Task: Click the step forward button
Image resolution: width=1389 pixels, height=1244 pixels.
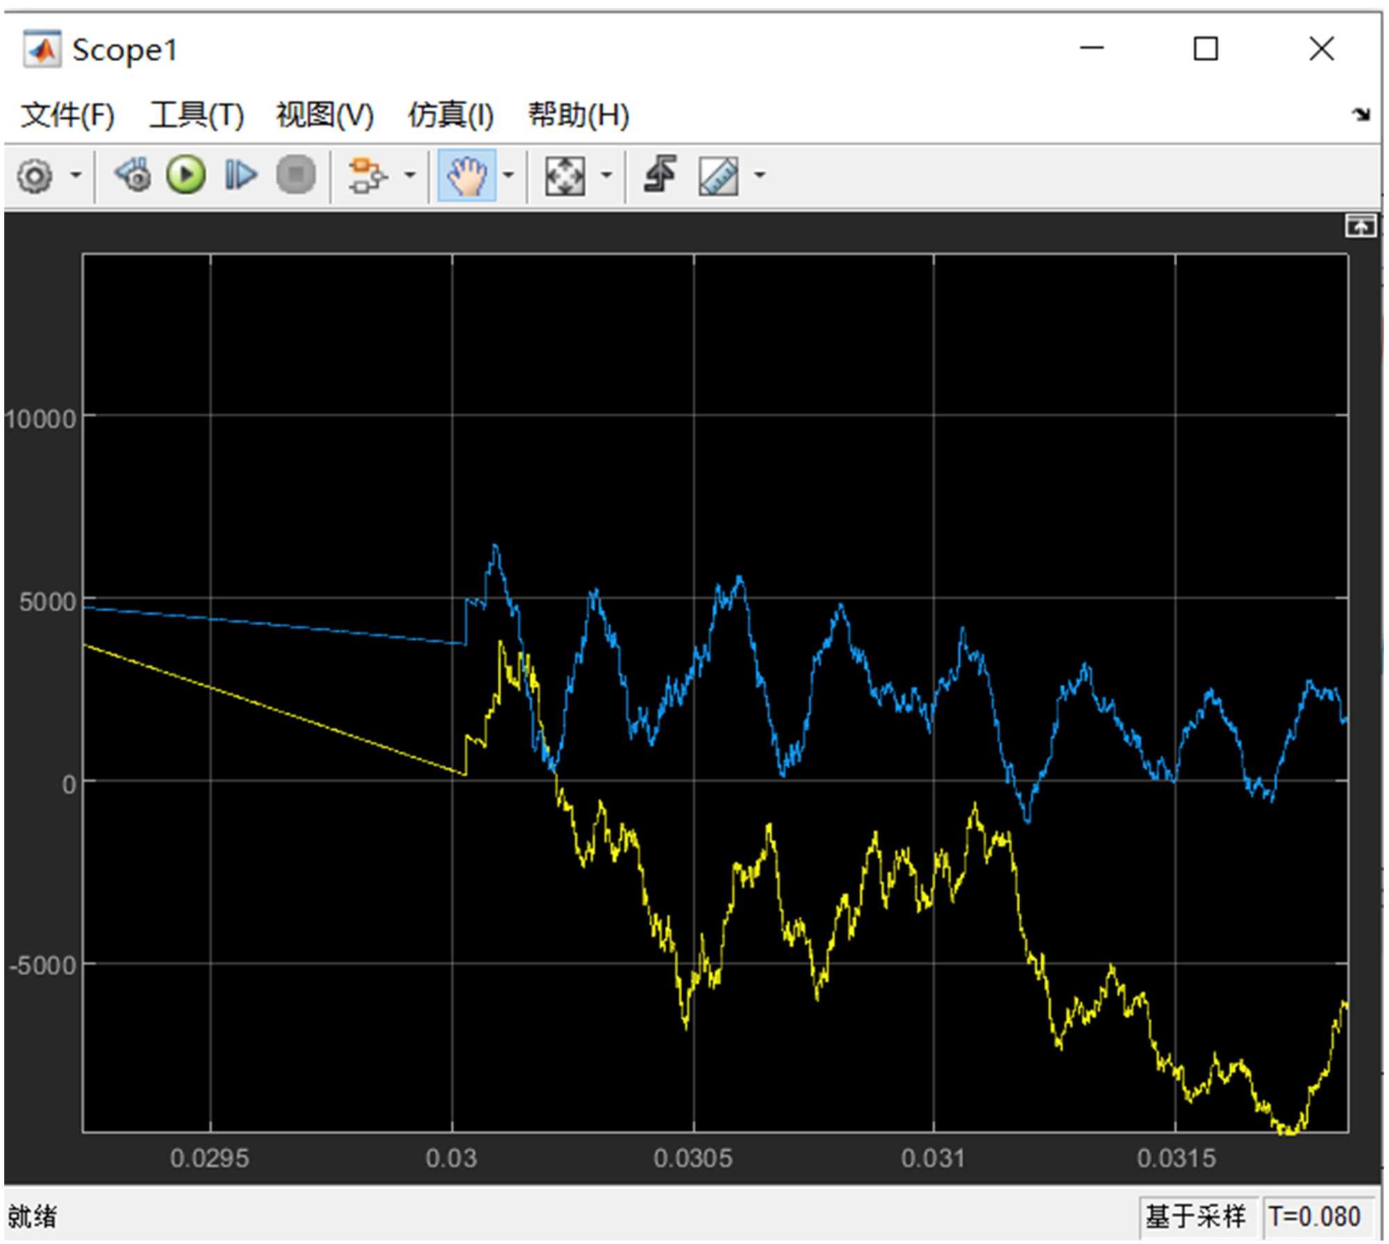Action: pyautogui.click(x=240, y=174)
